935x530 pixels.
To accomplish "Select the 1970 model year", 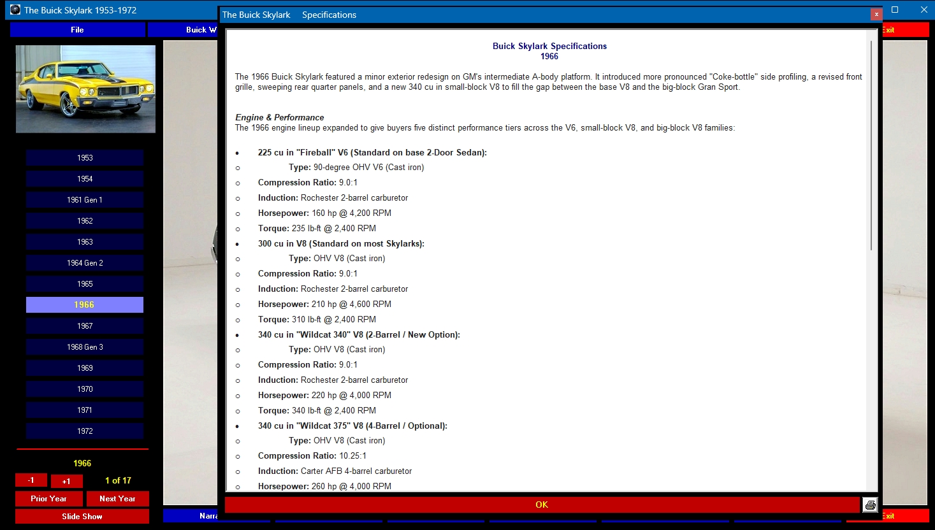I will 85,389.
